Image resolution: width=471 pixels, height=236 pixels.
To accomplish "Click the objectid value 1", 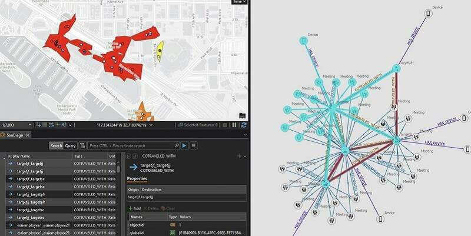I will pyautogui.click(x=180, y=225).
